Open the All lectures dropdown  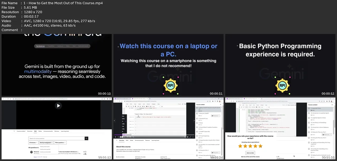[x=33, y=143]
